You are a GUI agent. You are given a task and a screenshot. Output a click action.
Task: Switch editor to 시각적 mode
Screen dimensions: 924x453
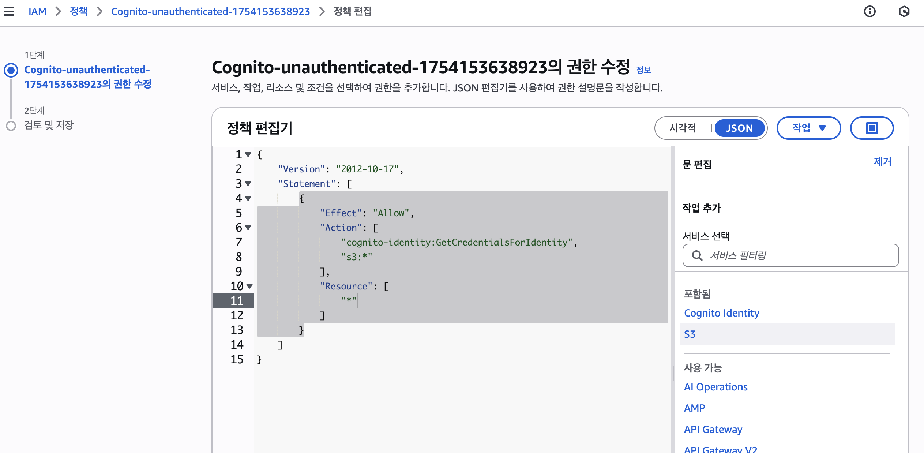(683, 128)
